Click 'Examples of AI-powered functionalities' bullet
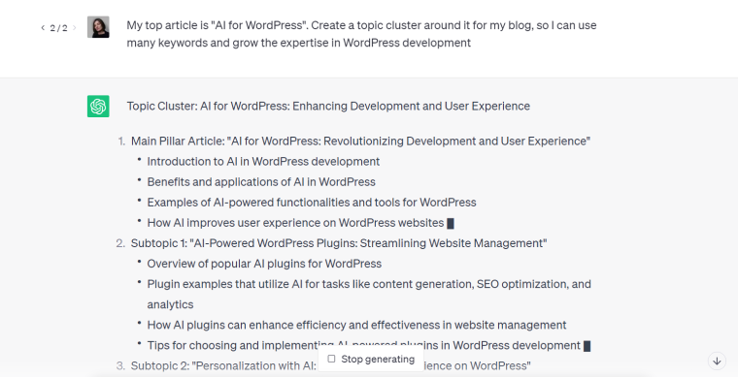Screen dimensions: 738x378 (x=312, y=203)
